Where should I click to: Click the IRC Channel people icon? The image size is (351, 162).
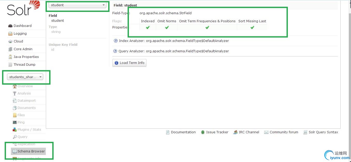point(235,132)
